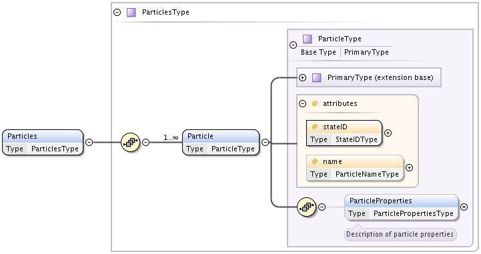Screen dimensions: 481x254
Task: Collapse the attributes group
Action: coord(302,103)
